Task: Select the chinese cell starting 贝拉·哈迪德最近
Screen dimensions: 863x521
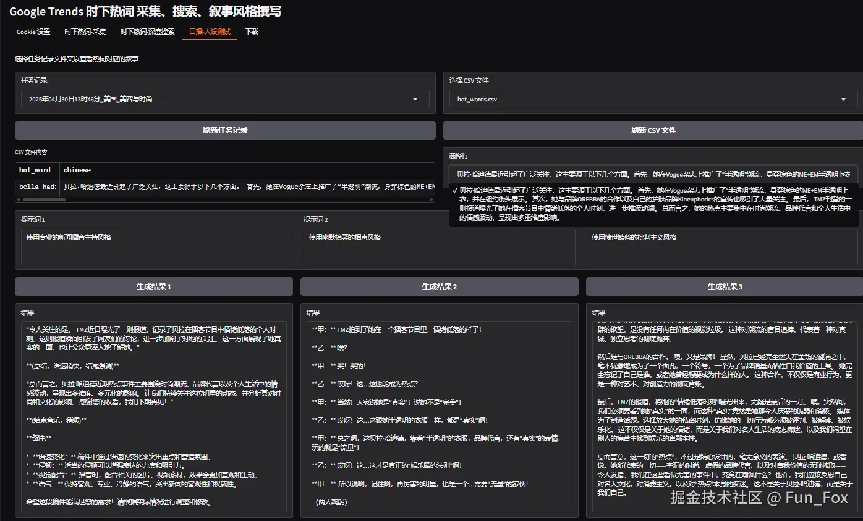Action: (247, 187)
